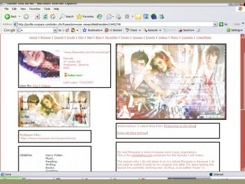This screenshot has width=245, height=184.
Task: Click the Mail envelope icon
Action: pyautogui.click(x=109, y=16)
